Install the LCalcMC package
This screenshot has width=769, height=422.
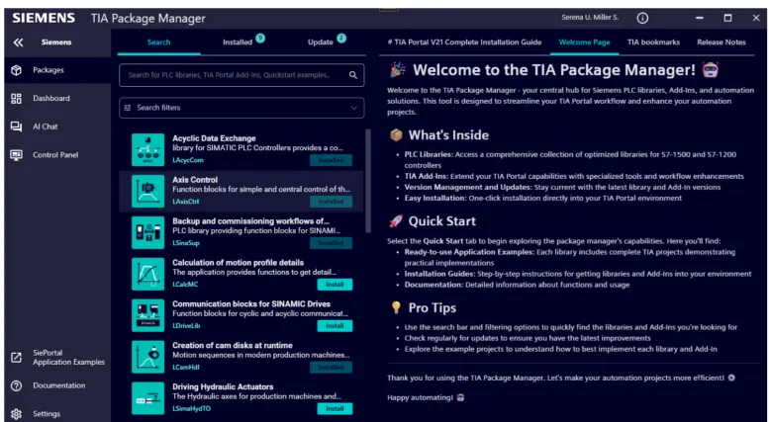pyautogui.click(x=335, y=285)
